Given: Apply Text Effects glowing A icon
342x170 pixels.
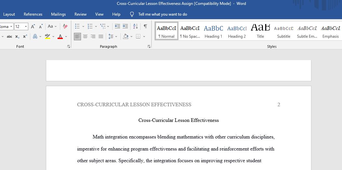Looking at the screenshot, I should point(35,36).
